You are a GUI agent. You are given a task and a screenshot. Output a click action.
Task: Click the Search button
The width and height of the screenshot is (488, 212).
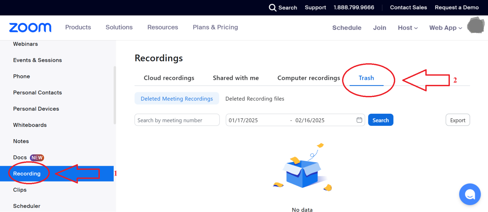(380, 120)
